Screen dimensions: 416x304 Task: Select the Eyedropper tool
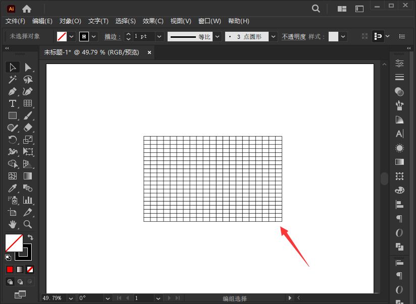(12, 188)
